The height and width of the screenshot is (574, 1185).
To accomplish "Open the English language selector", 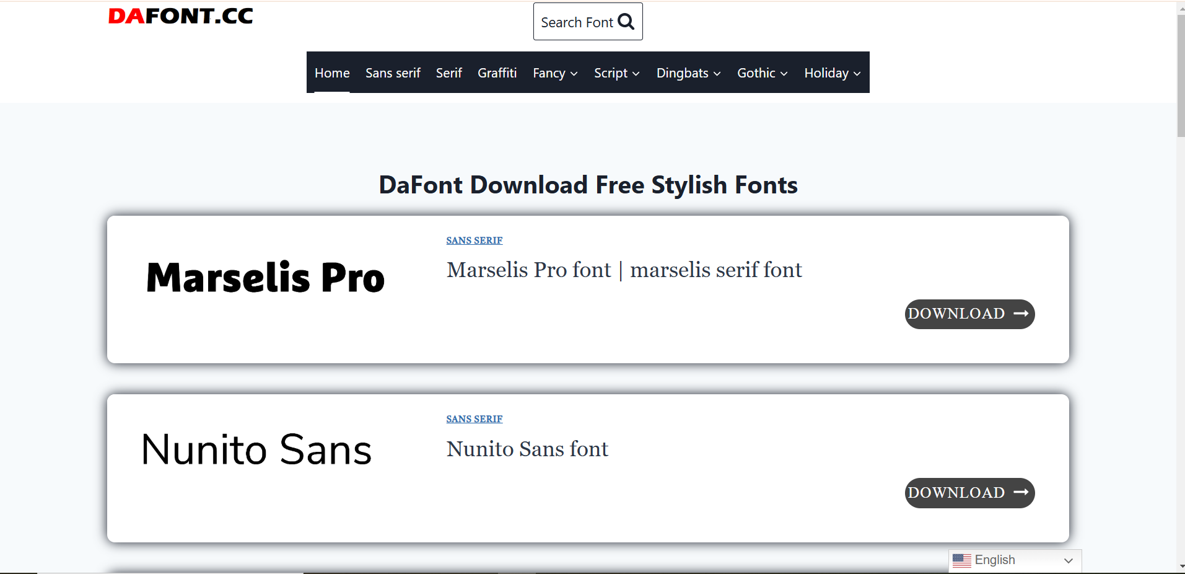I will [1016, 560].
